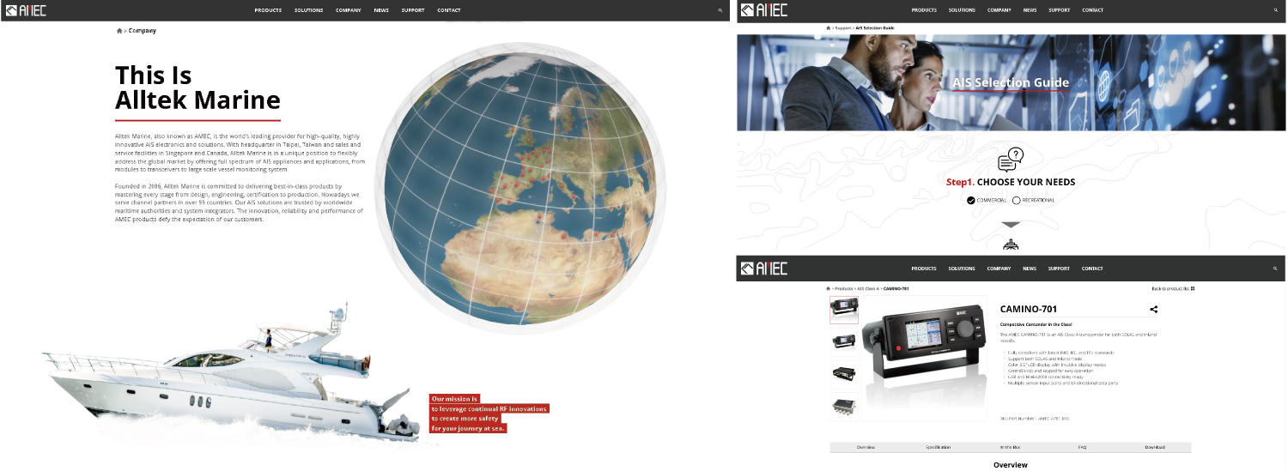Open search on the Company page header
Image resolution: width=1288 pixels, height=471 pixels.
click(x=720, y=10)
